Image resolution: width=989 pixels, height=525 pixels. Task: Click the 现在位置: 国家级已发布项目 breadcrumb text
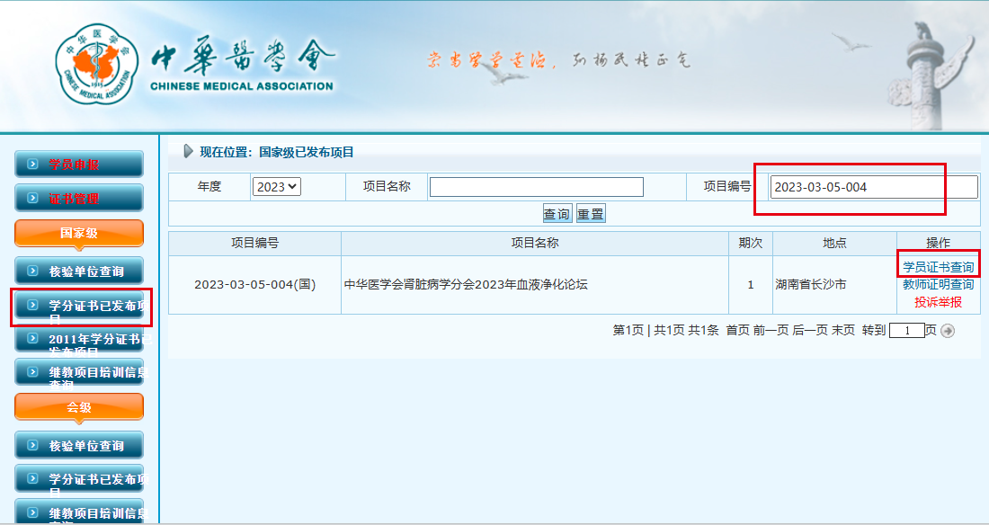tap(277, 152)
